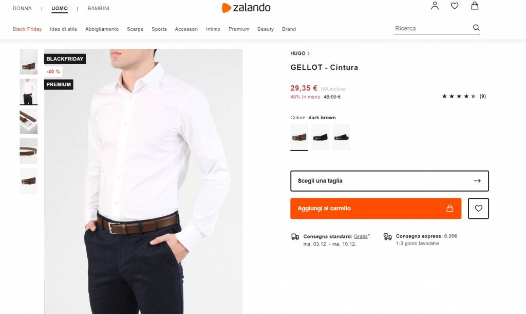The width and height of the screenshot is (526, 314).
Task: Open the Black Friday menu
Action: click(27, 29)
